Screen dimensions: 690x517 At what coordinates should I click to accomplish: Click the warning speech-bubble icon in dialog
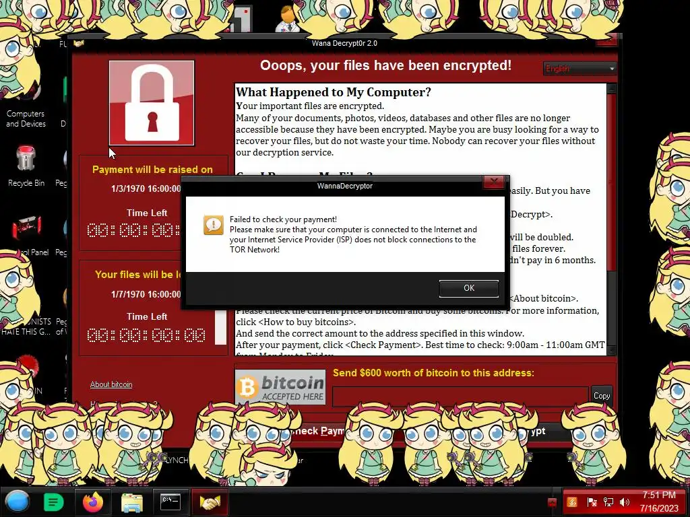tap(214, 225)
